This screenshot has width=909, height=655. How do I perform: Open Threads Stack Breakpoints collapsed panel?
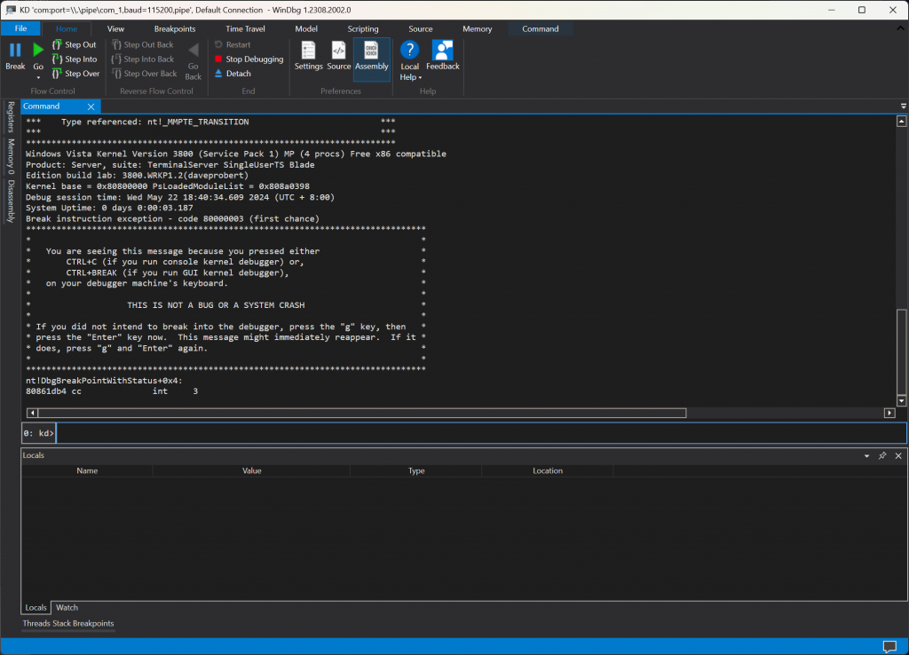(68, 624)
